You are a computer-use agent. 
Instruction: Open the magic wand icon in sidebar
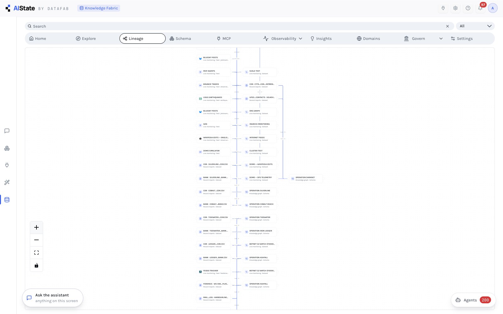pyautogui.click(x=7, y=182)
